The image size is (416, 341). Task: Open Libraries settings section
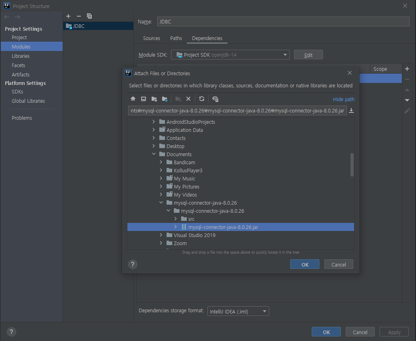tap(21, 56)
